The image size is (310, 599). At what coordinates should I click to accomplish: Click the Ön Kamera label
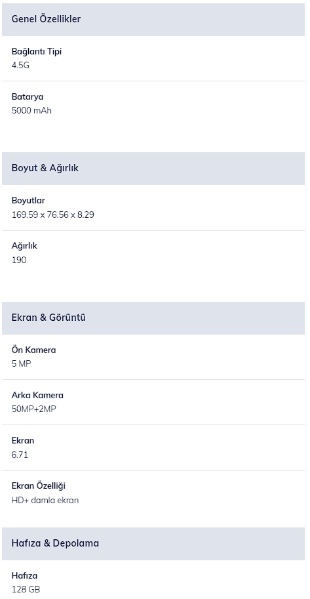(x=33, y=350)
